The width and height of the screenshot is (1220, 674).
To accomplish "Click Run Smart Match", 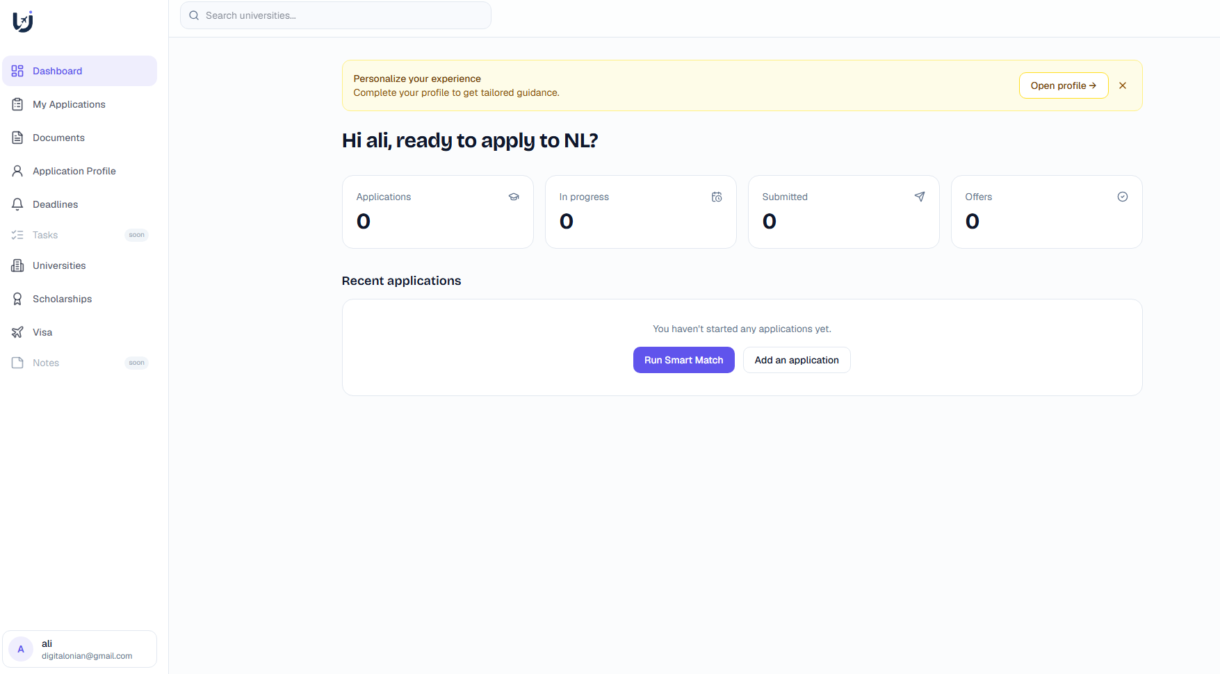I will click(683, 360).
